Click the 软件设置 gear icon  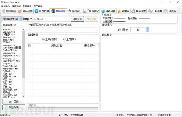click(133, 11)
